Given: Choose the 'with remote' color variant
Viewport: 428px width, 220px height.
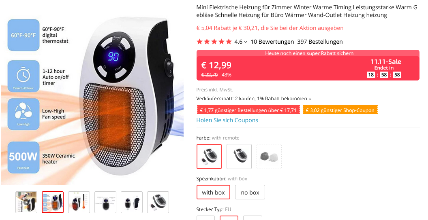Looking at the screenshot, I should pyautogui.click(x=209, y=157).
